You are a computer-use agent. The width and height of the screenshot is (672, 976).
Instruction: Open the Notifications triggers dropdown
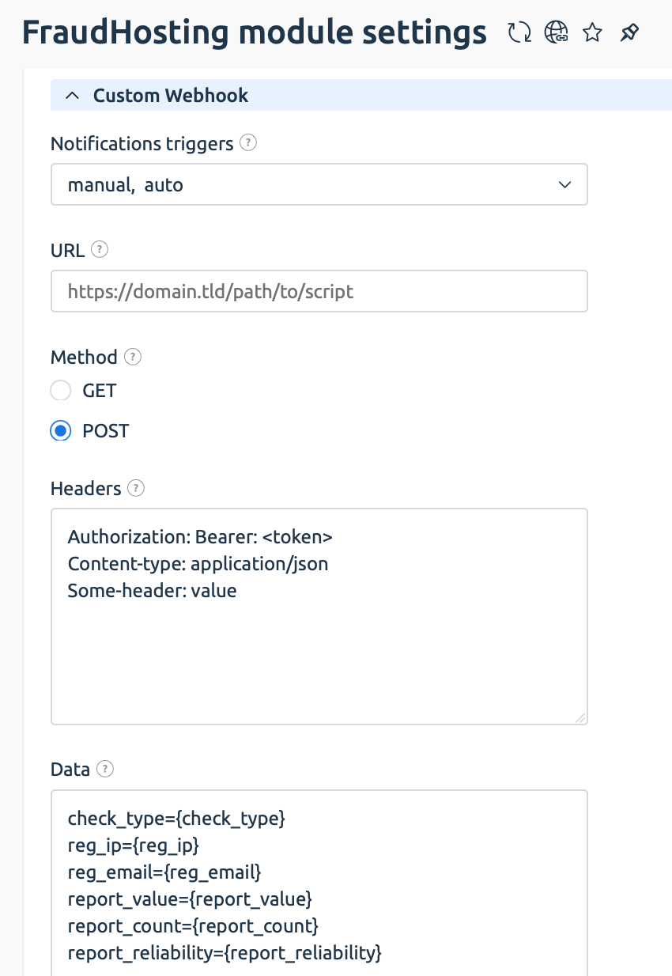319,185
